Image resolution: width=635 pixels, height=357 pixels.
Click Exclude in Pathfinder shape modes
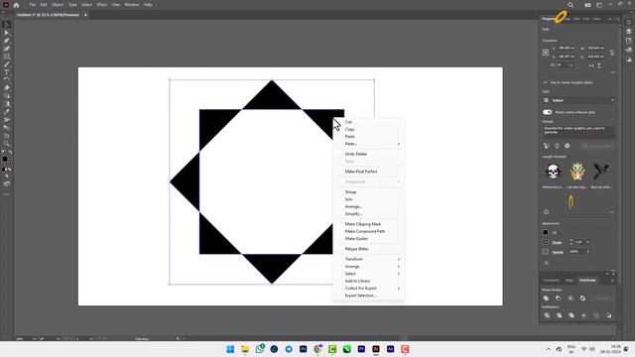point(582,298)
